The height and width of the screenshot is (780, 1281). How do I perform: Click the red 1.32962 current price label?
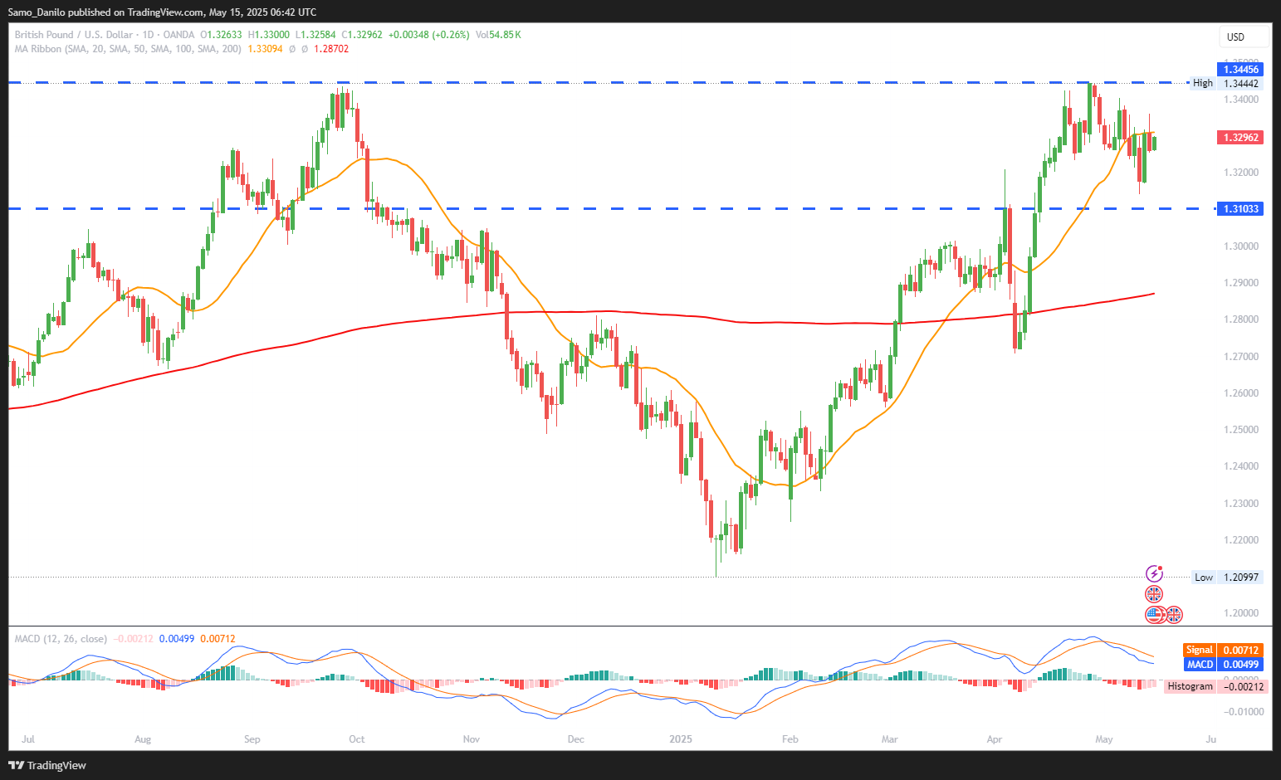click(x=1240, y=138)
